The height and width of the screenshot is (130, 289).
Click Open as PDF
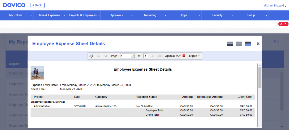[x=175, y=56]
